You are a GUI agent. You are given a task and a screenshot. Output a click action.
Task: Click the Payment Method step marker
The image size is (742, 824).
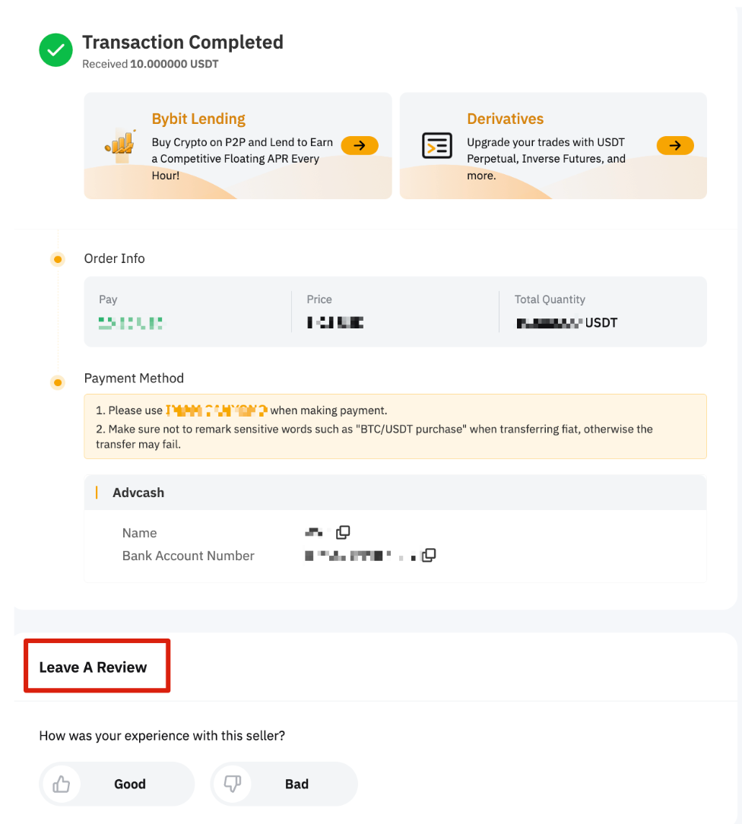click(x=57, y=382)
